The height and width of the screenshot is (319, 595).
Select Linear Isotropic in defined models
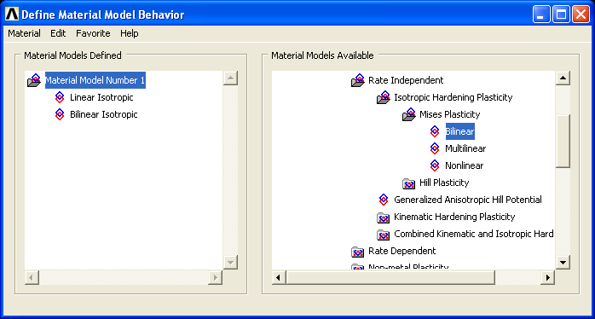101,97
